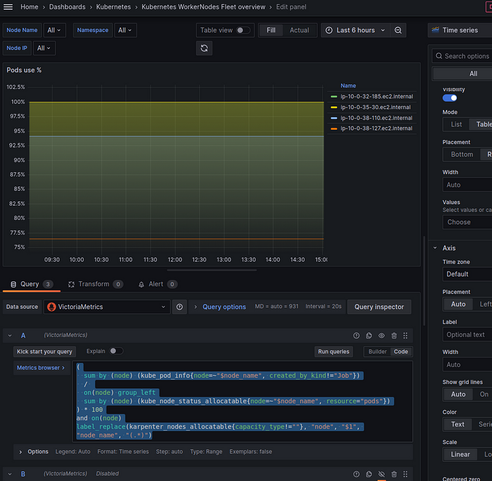Expand the query Options section
This screenshot has width=492, height=481.
point(33,452)
